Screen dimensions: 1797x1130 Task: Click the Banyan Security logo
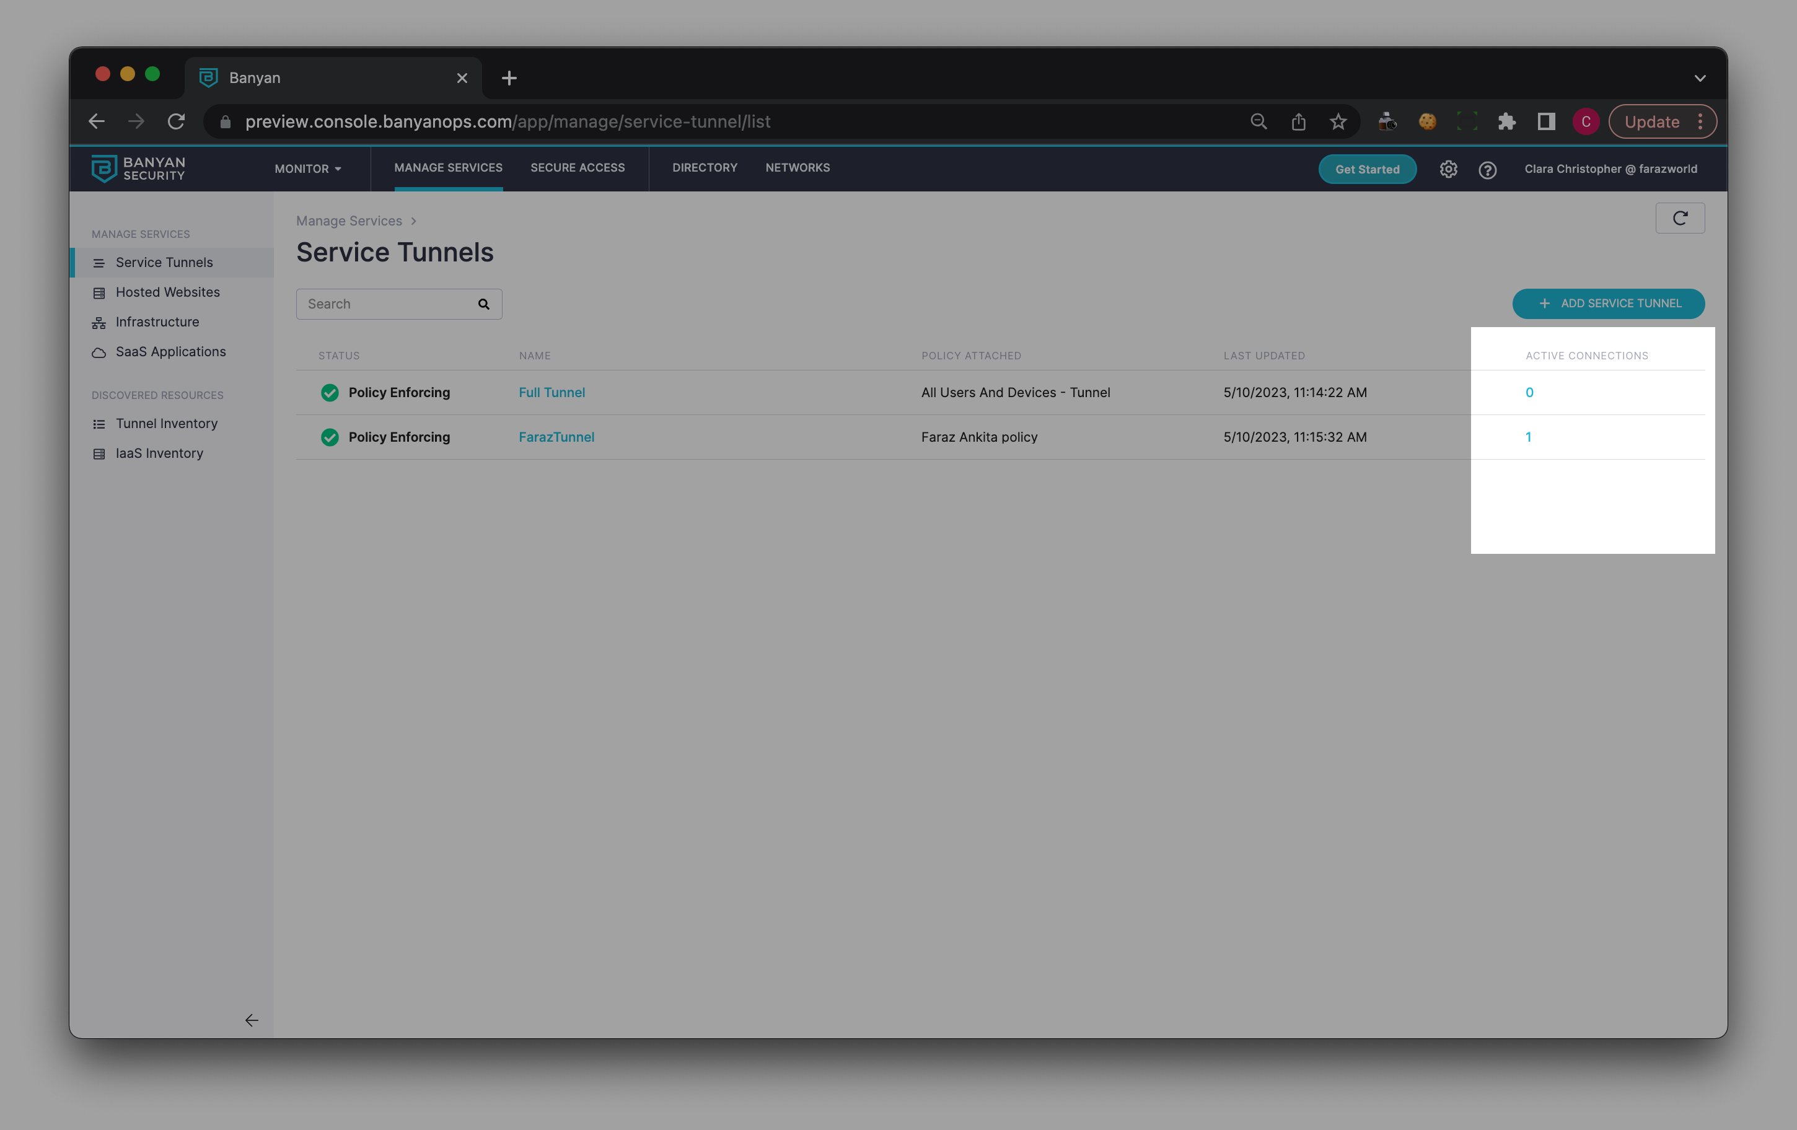click(139, 169)
